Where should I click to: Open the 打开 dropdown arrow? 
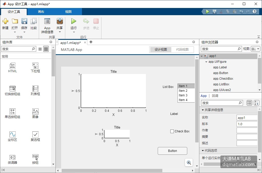click(15, 32)
